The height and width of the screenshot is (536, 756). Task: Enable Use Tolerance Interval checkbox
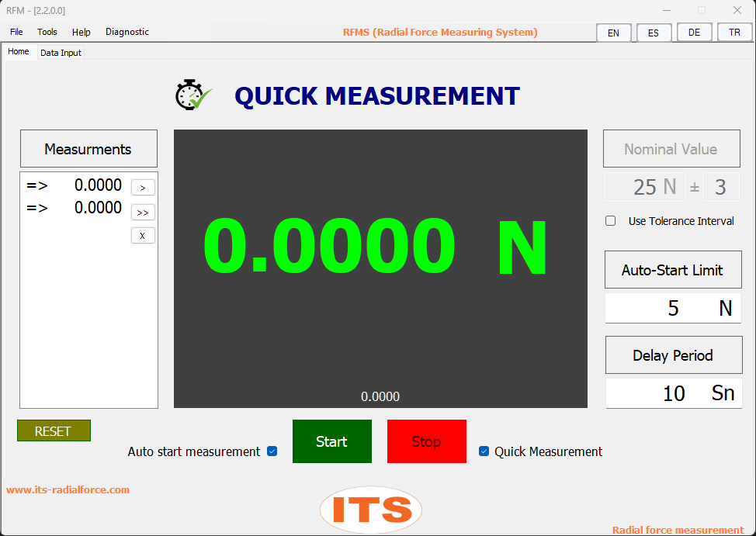pos(611,221)
